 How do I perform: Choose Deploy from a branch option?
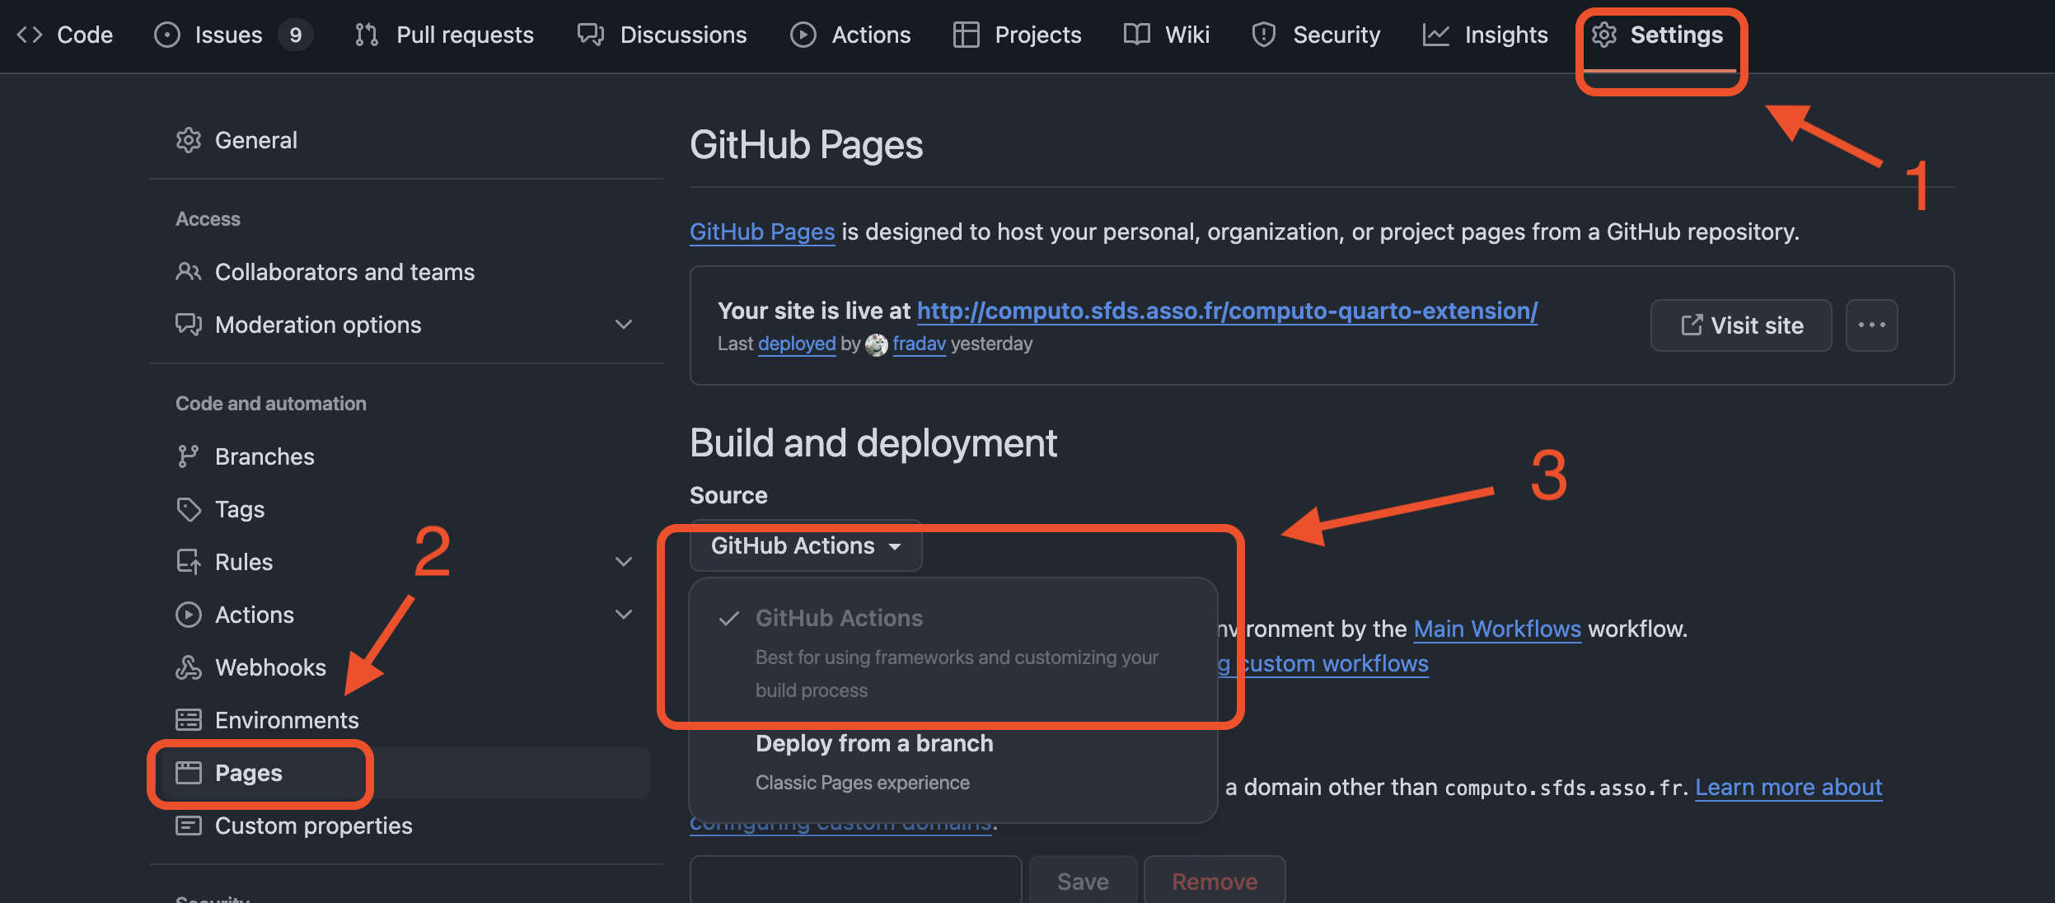pos(953,763)
